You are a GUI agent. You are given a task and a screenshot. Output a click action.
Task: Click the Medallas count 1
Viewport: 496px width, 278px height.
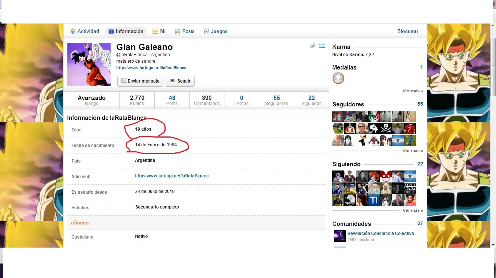[x=422, y=67]
